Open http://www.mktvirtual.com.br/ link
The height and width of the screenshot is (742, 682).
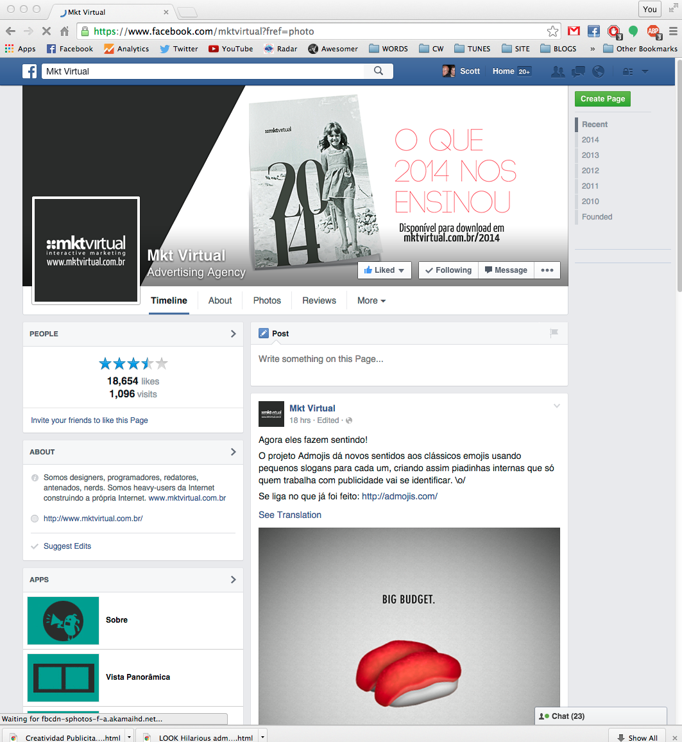click(x=93, y=519)
